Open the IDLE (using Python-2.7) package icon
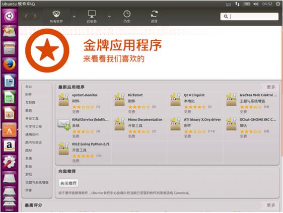This screenshot has height=213, width=283. point(64,149)
